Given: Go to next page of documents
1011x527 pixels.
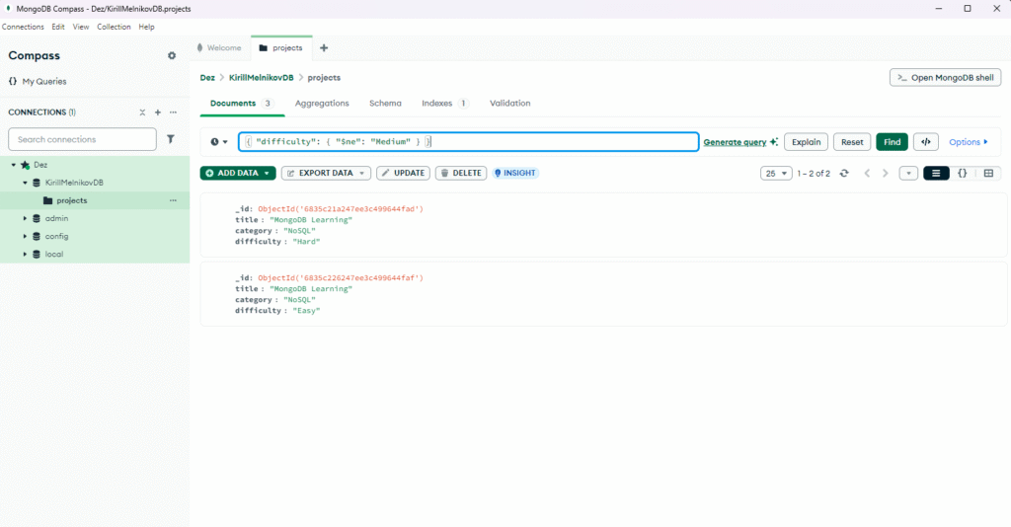Looking at the screenshot, I should [886, 174].
